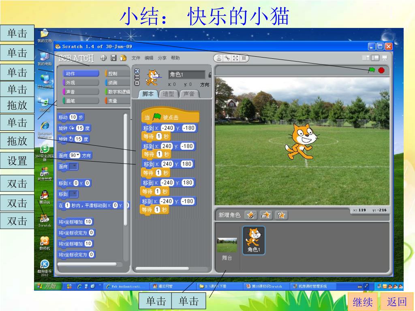This screenshot has width=415, height=311.
Task: Switch to the 脚本 tab
Action: pos(148,94)
